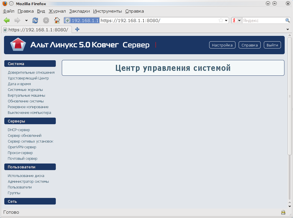The width and height of the screenshot is (293, 218).
Task: Minimize the Firefox window
Action: (268, 3)
